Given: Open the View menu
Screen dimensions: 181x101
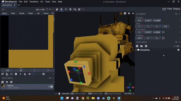Looking at the screenshot, I should click(x=54, y=2).
